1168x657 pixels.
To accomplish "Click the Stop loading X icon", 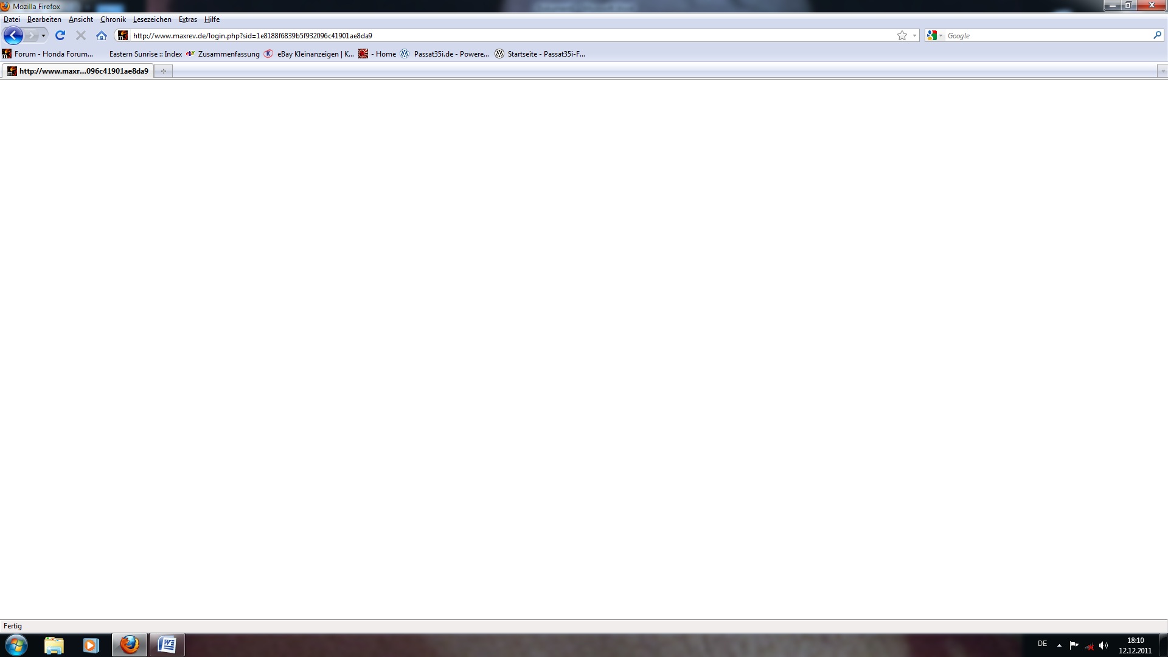I will click(x=80, y=35).
